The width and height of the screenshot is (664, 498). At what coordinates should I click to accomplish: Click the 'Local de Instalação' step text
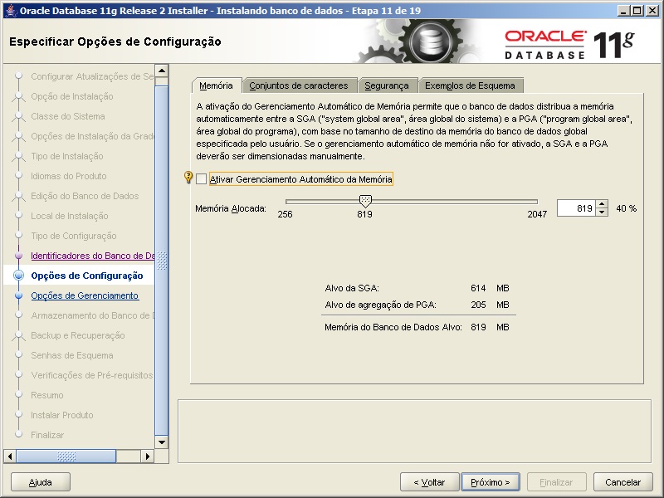[70, 216]
